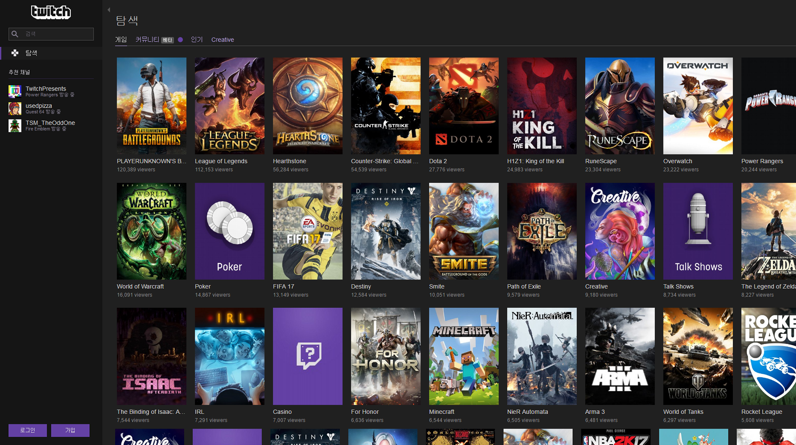Open the Hearthstone game thumbnail
Image resolution: width=796 pixels, height=445 pixels.
[308, 106]
